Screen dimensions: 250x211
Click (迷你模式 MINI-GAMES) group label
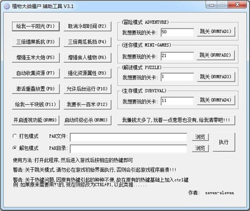pos(146,45)
